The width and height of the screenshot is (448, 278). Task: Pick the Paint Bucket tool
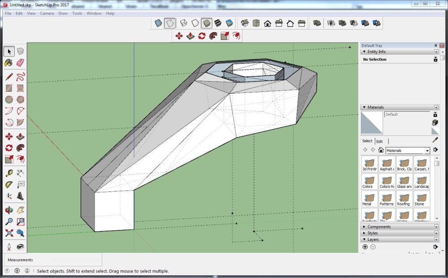pyautogui.click(x=9, y=63)
